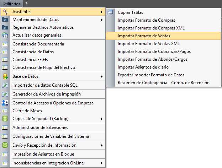Click the users icon for Control de Accesos
Viewport: 222px width, 168px height.
[x=5, y=103]
